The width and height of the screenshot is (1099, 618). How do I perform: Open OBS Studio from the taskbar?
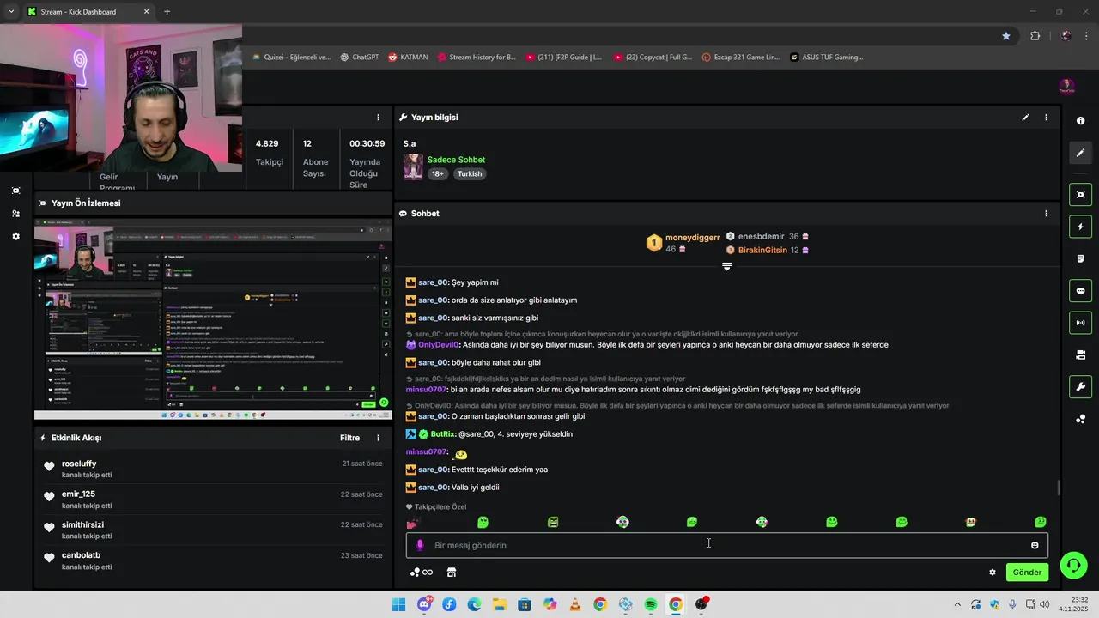click(701, 604)
